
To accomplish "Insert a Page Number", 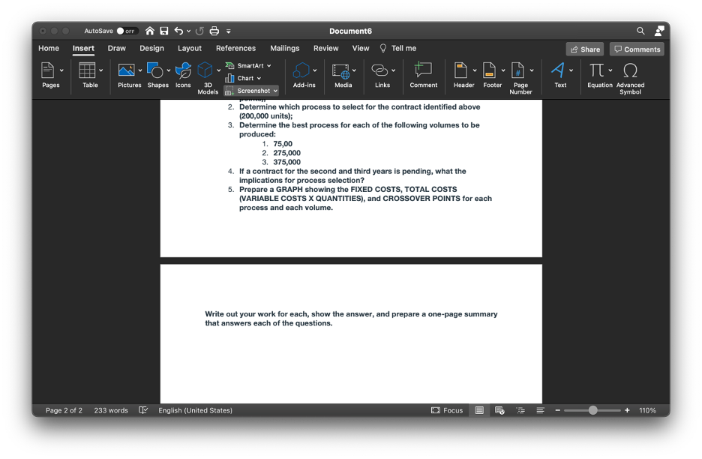I will [518, 70].
